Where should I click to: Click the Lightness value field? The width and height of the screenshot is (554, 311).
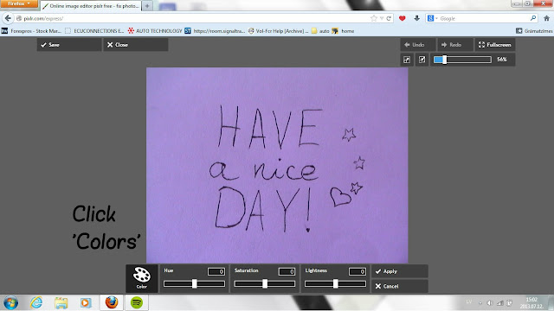pos(358,271)
